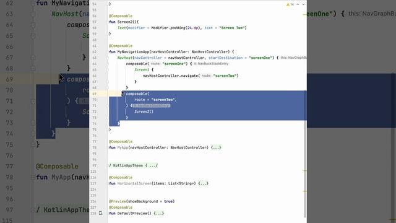
Task: Click the 'it: NavBackStackEntry' hint on line 64
Action: (x=211, y=64)
